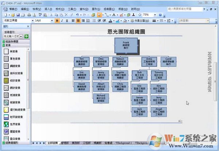Select the world background shape
The height and width of the screenshot is (151, 219).
click(12, 124)
